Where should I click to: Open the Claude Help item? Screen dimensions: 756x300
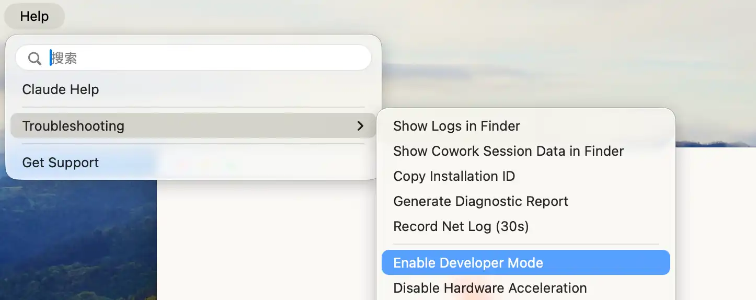coord(61,89)
